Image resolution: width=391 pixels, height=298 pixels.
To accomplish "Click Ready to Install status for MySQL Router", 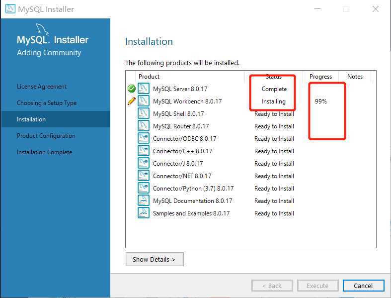I will pos(274,126).
